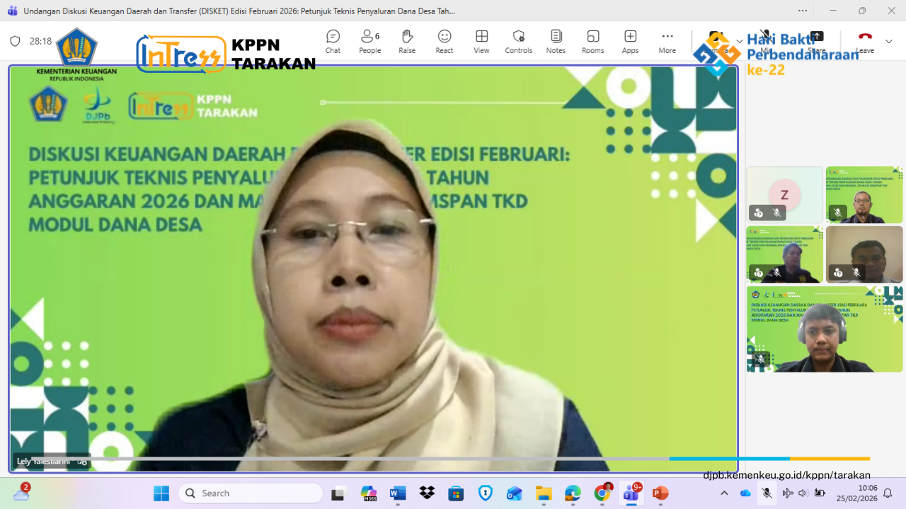The width and height of the screenshot is (906, 509).
Task: Open the React emoji menu
Action: (x=445, y=41)
